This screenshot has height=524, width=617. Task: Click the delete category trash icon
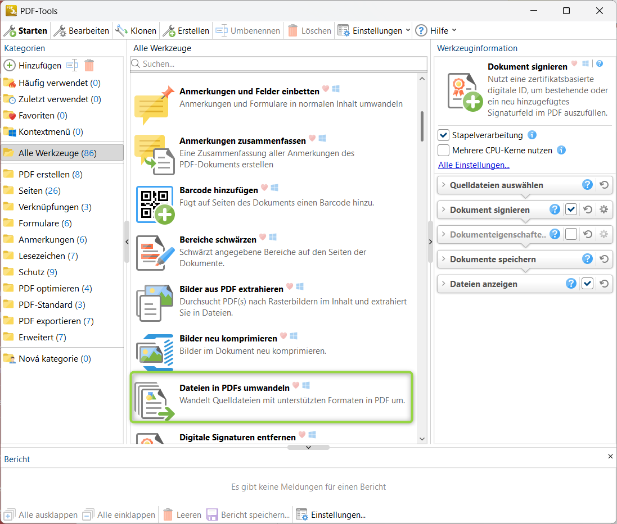[89, 65]
